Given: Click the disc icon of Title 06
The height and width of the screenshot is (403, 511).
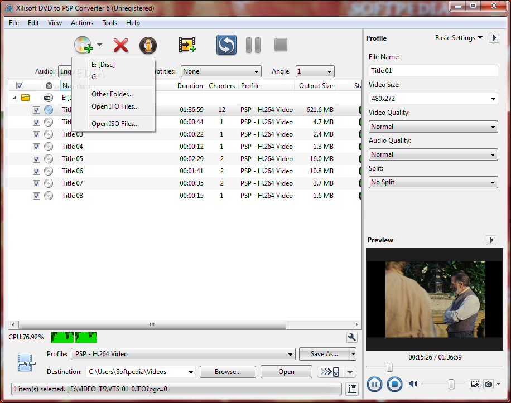Looking at the screenshot, I should pos(49,171).
